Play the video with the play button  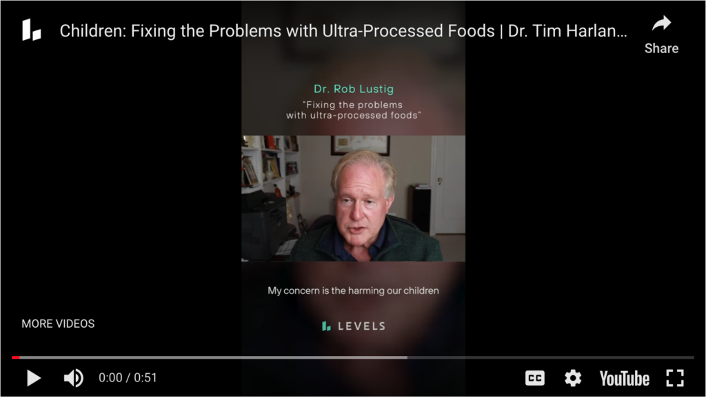click(34, 378)
